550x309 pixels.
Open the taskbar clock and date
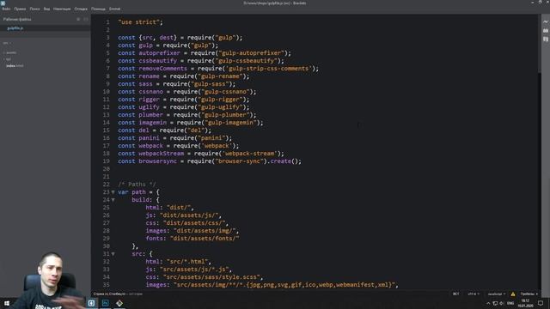[525, 303]
